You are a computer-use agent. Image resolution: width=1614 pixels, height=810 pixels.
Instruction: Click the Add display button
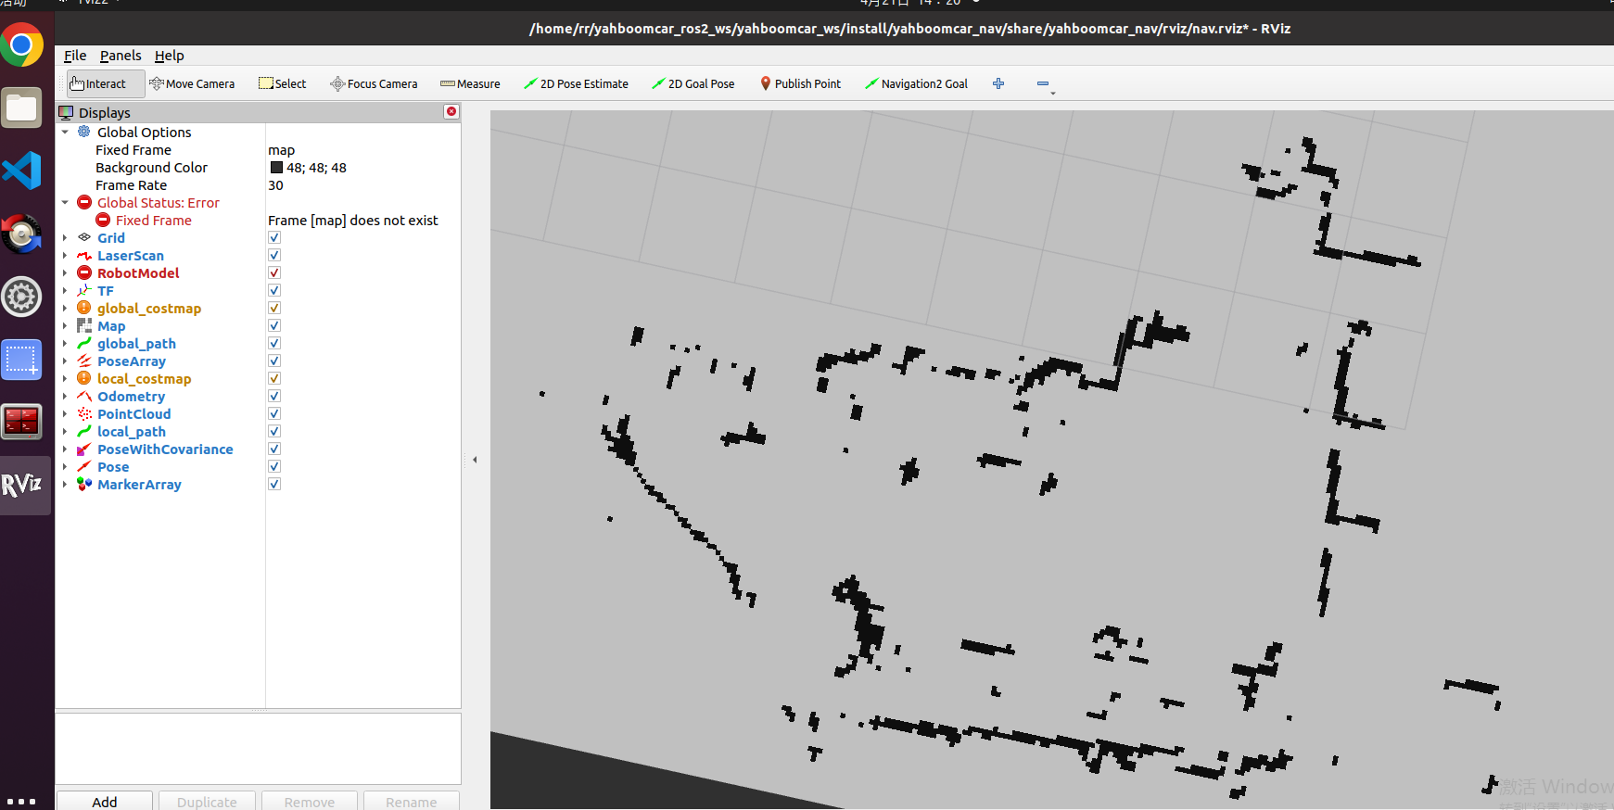coord(105,801)
